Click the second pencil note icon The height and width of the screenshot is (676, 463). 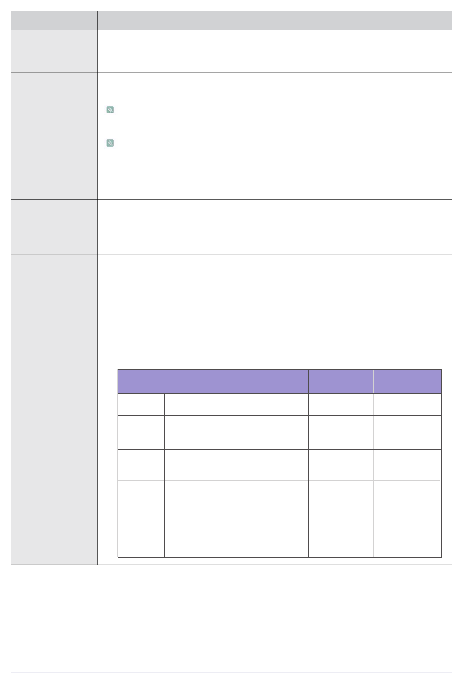[110, 143]
